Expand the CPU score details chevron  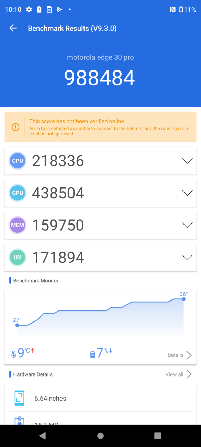187,161
